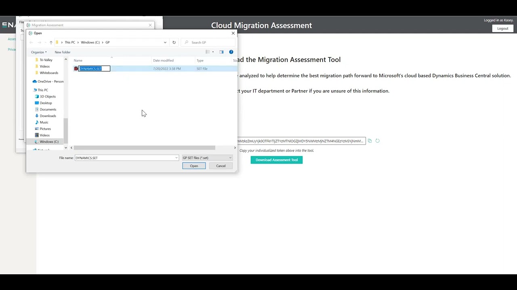The height and width of the screenshot is (290, 517).
Task: Click Download Assessment Tool button
Action: click(x=277, y=160)
